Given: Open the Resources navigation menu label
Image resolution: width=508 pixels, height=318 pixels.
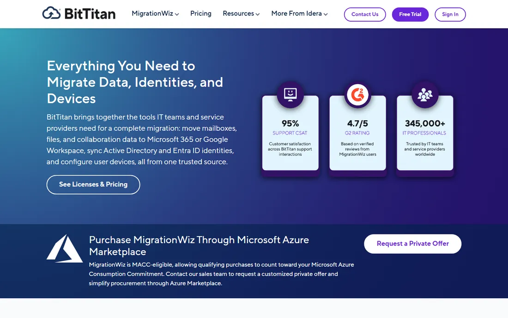Looking at the screenshot, I should pos(238,13).
